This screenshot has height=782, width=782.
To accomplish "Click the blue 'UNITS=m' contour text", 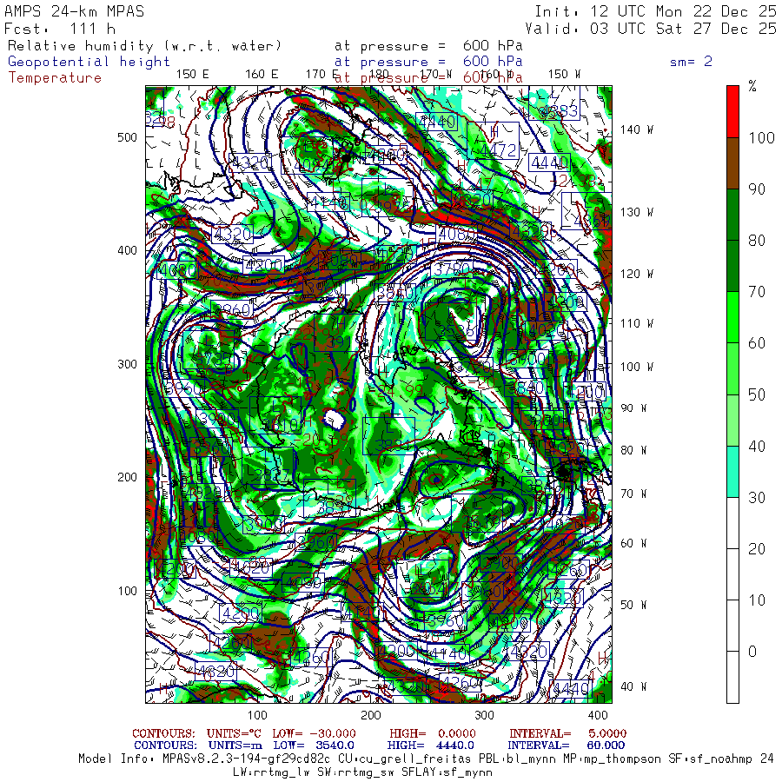I will tap(235, 746).
